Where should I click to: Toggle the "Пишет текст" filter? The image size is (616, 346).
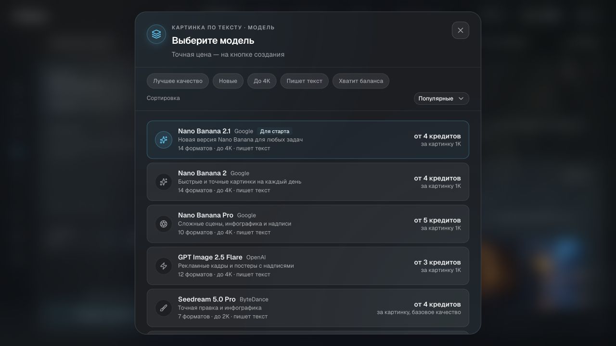305,81
